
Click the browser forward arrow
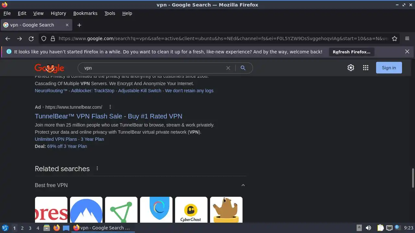click(19, 39)
